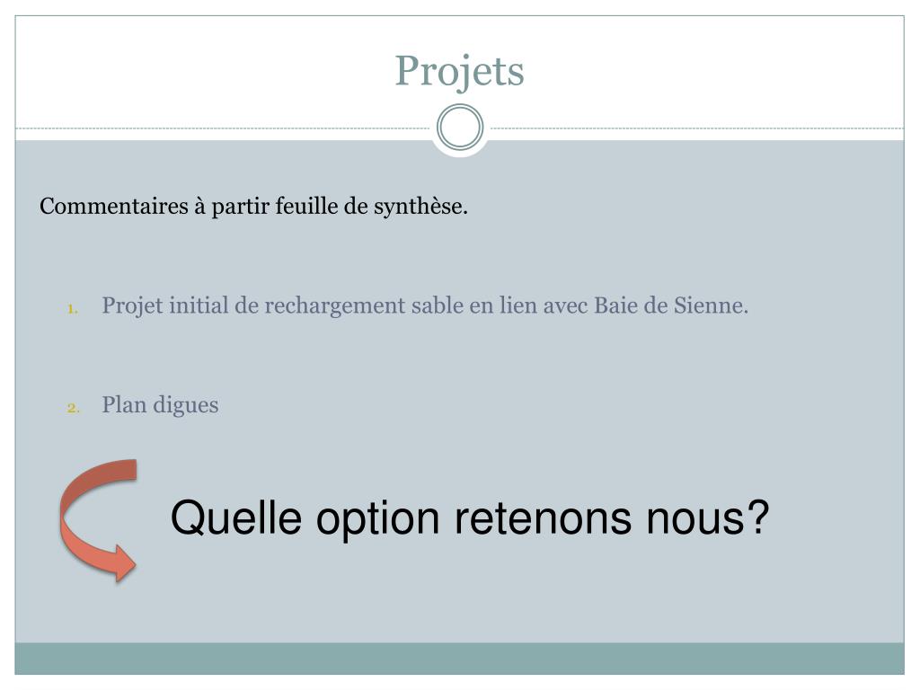Click the yellow list number 1

[73, 308]
